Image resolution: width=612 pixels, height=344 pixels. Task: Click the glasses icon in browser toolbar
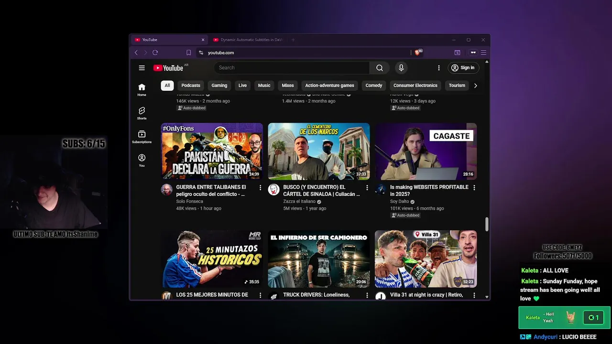click(473, 53)
